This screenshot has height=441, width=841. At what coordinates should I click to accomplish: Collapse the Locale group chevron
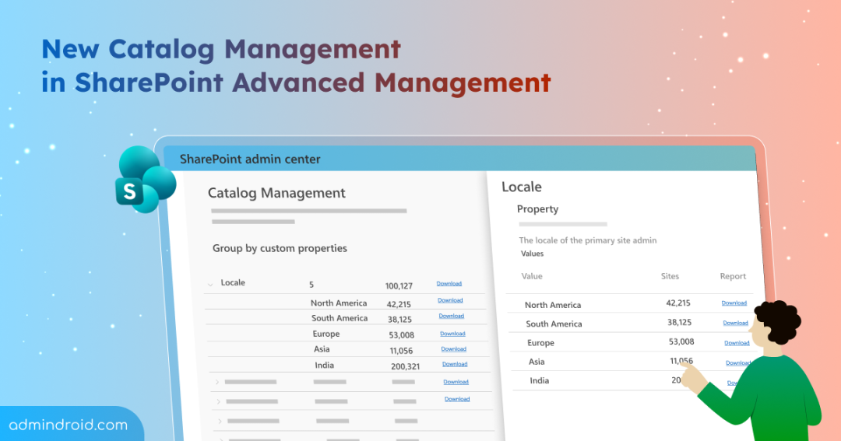210,285
